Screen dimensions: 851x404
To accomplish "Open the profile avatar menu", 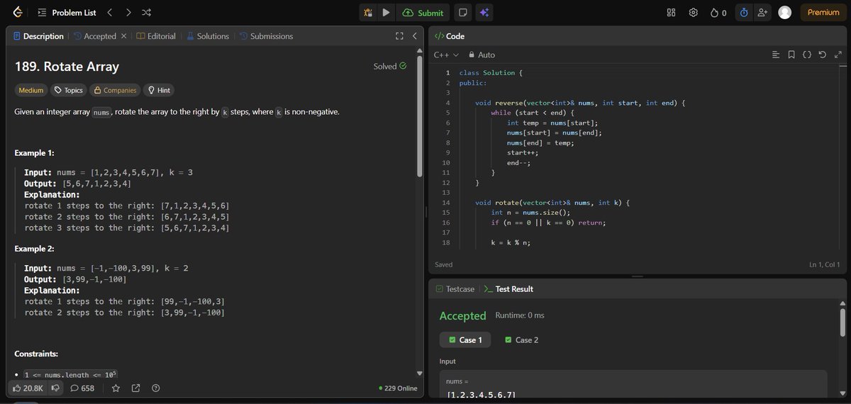I will click(784, 13).
